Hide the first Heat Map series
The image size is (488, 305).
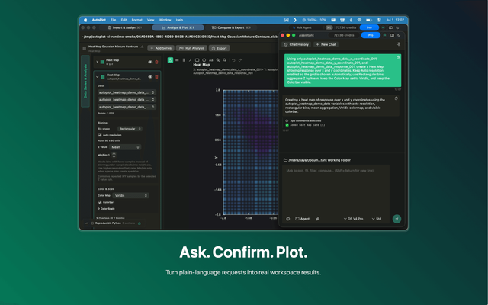coord(150,62)
